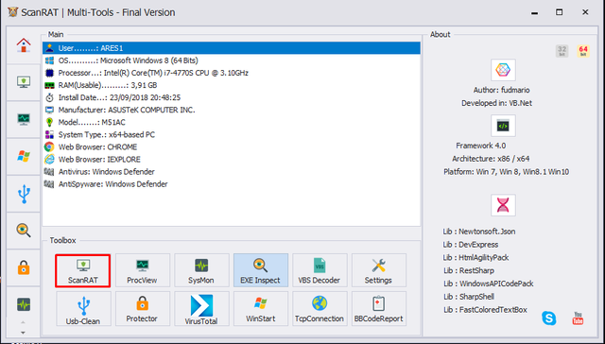
Task: Select Web Browser: CHROME row
Action: click(x=231, y=146)
